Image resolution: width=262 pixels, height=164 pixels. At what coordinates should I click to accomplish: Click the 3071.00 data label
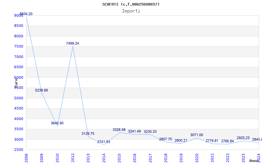(x=197, y=135)
